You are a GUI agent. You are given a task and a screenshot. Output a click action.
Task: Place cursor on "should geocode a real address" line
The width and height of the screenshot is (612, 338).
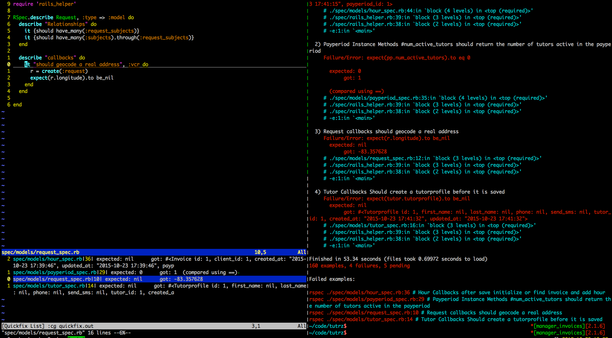(x=87, y=64)
